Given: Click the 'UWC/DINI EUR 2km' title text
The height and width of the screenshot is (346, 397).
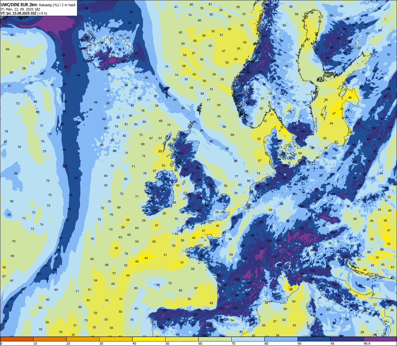Looking at the screenshot, I should (19, 4).
